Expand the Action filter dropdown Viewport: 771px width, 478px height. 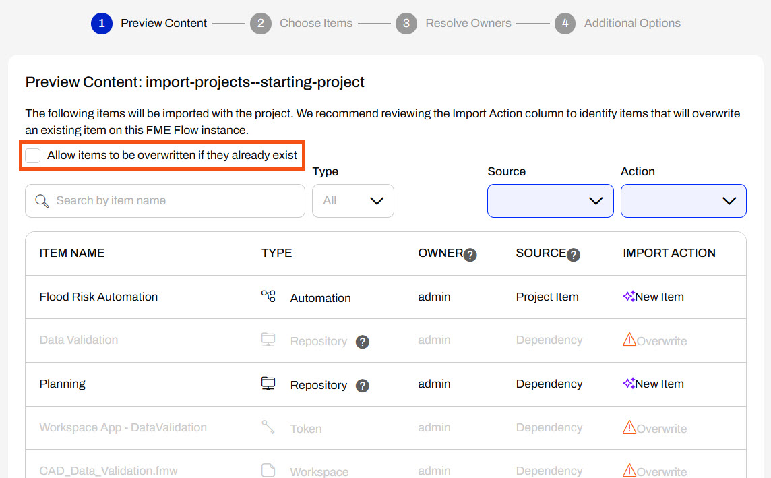tap(683, 201)
